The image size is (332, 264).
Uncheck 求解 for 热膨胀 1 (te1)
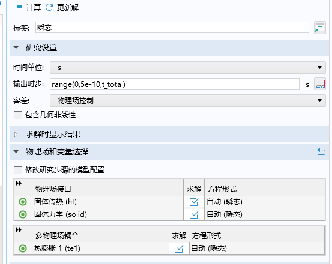point(179,248)
